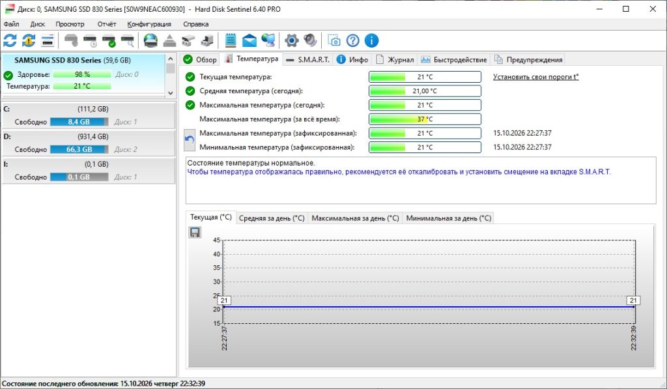Click the left 21 graph data label
This screenshot has height=389, width=667.
(224, 300)
